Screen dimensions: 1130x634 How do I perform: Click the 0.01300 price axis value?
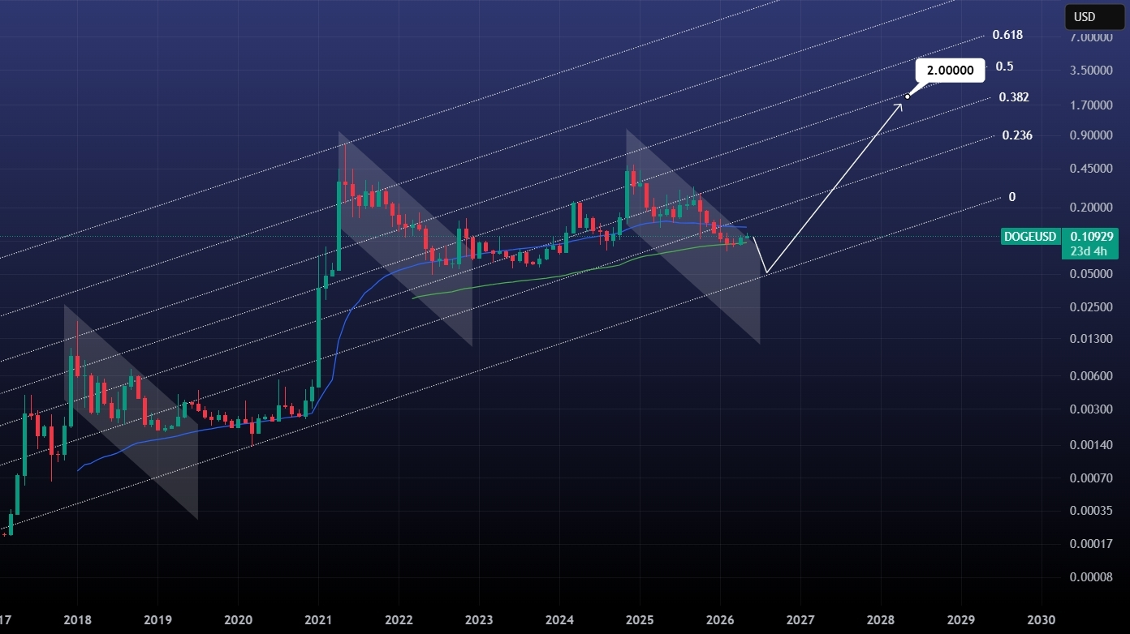(1091, 338)
